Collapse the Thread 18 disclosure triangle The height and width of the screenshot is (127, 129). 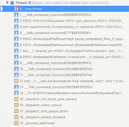point(7,3)
